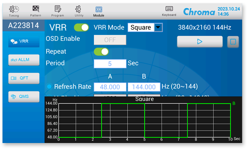Edit the Period value field
This screenshot has width=248, height=150.
point(110,64)
